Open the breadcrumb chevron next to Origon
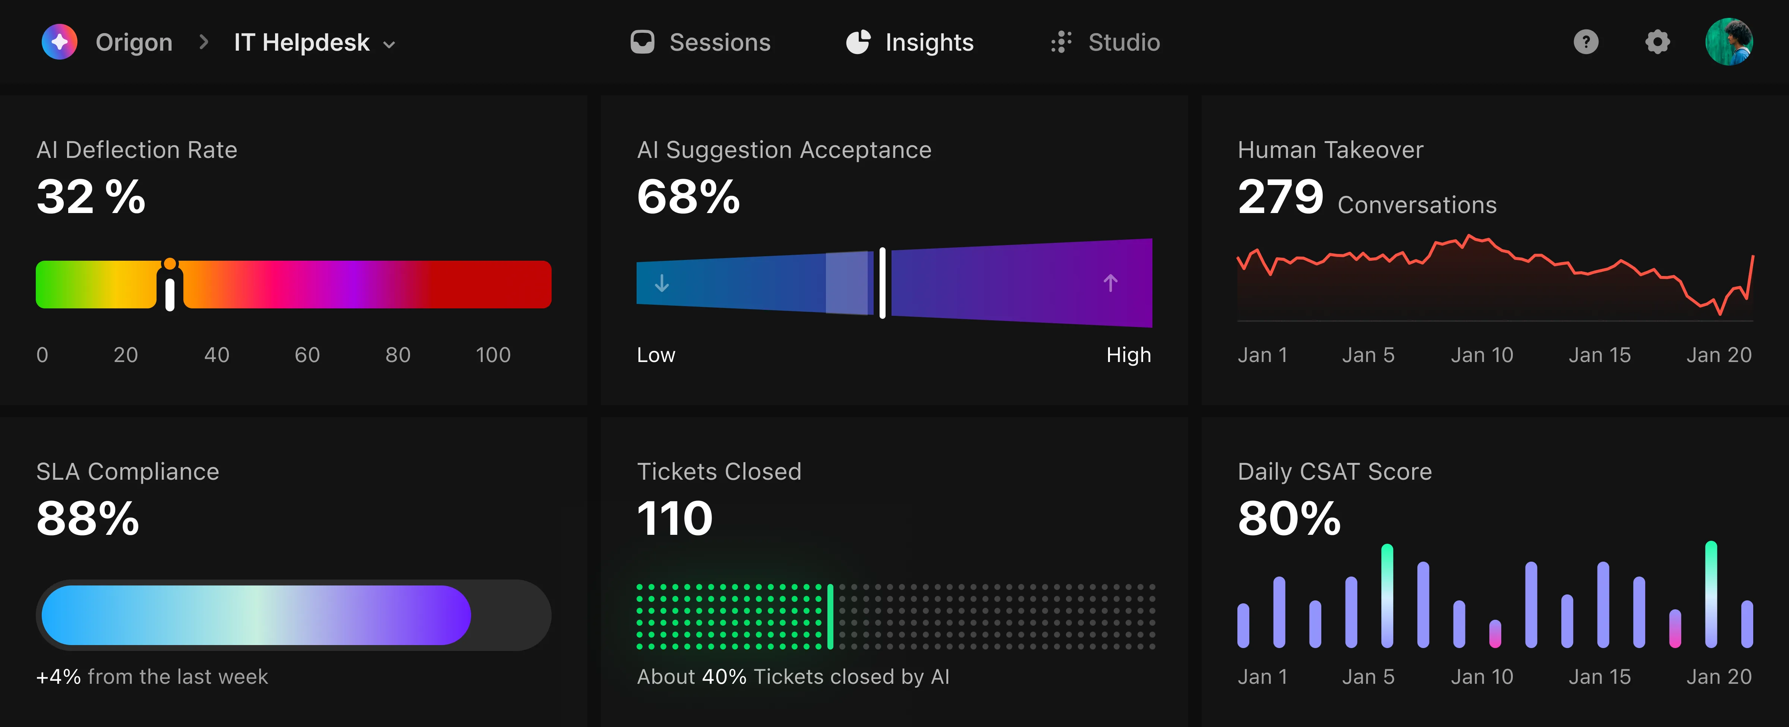Viewport: 1789px width, 727px height. (x=203, y=42)
